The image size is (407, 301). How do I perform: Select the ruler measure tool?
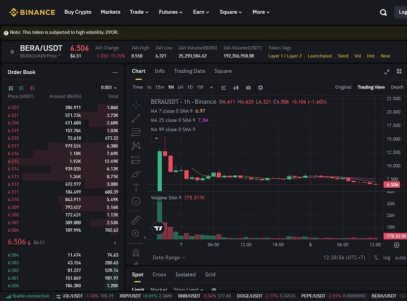(x=136, y=220)
